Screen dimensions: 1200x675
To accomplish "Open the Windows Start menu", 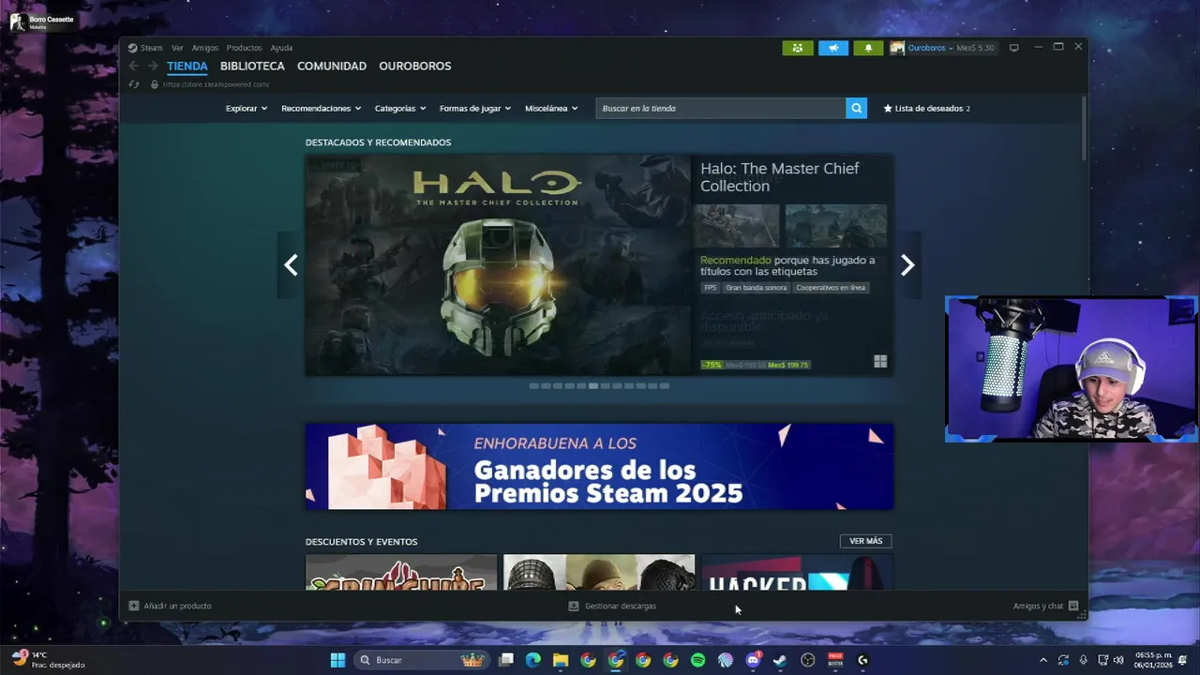I will pyautogui.click(x=337, y=660).
